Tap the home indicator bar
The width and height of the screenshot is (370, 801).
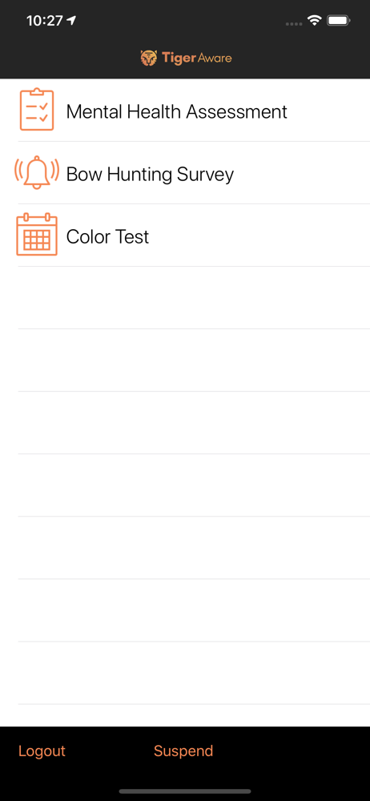185,791
